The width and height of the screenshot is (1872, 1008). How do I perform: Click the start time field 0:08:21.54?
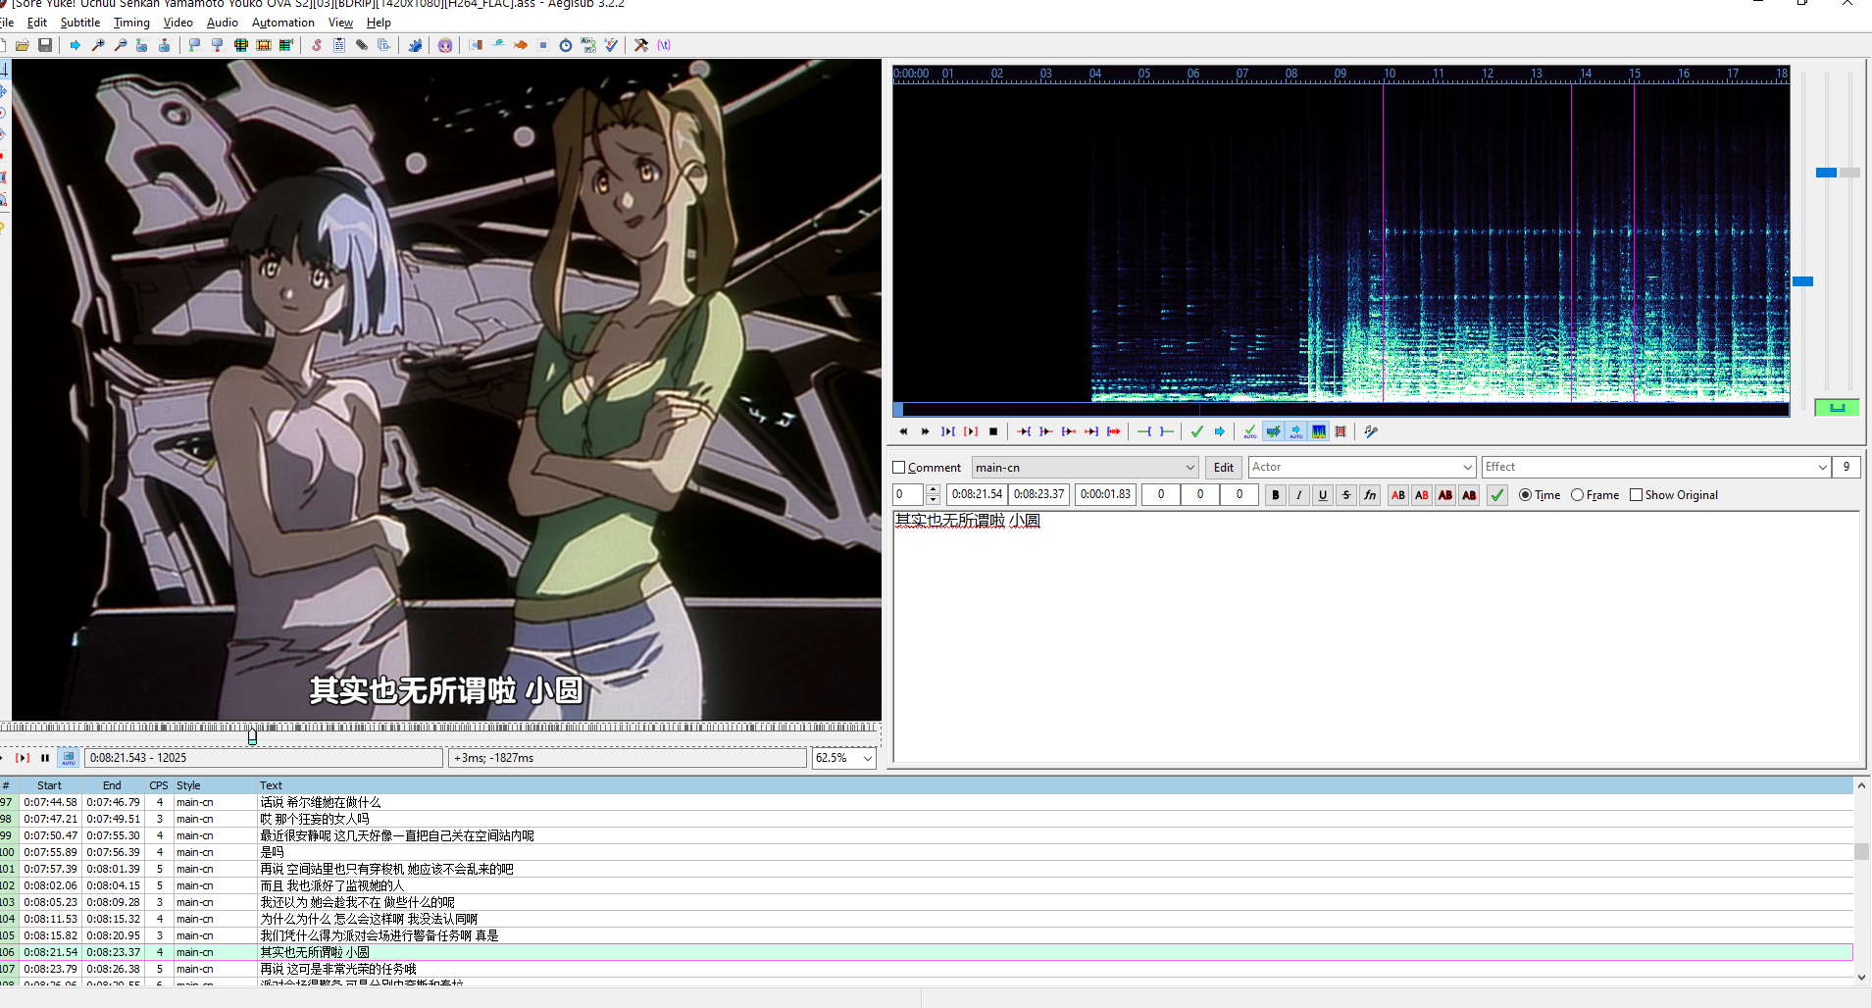tap(977, 494)
